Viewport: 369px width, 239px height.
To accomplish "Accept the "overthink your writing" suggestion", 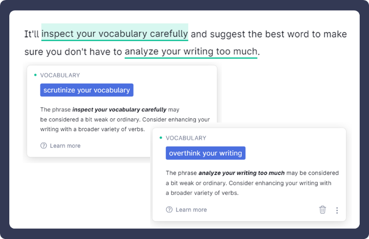I will click(x=205, y=153).
